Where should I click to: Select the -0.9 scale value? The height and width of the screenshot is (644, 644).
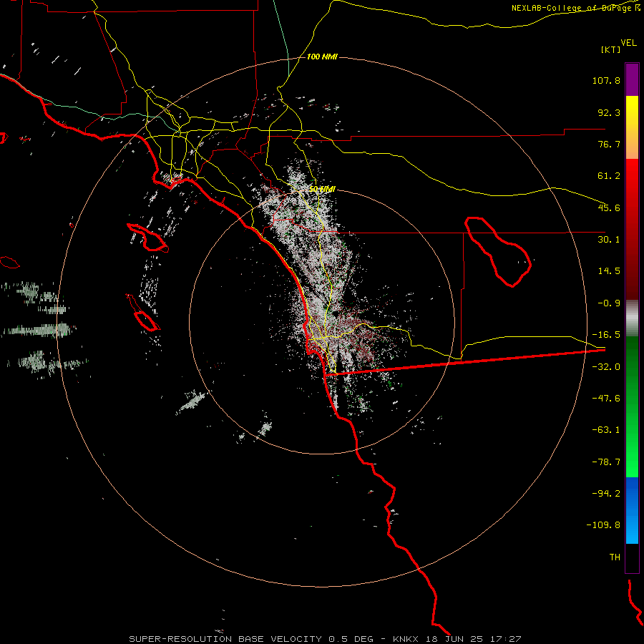point(609,303)
